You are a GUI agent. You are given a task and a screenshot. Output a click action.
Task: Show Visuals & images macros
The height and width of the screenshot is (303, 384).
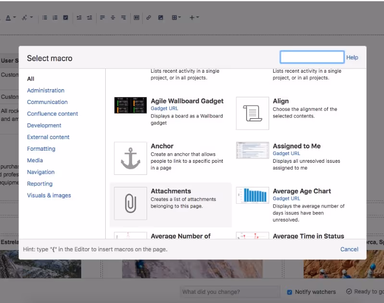click(x=49, y=195)
